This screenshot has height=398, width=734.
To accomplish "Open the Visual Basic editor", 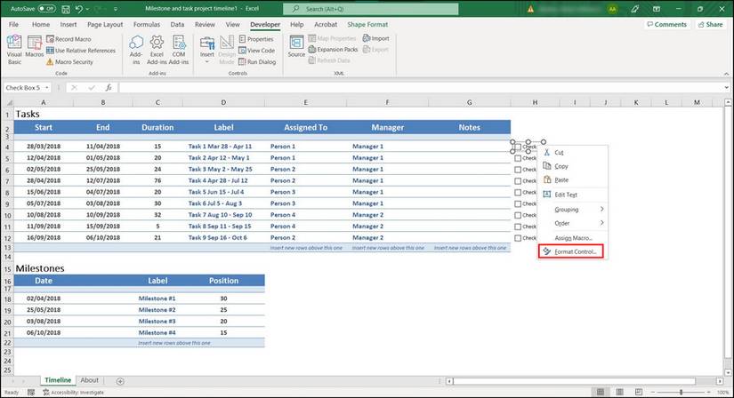I will coord(14,50).
